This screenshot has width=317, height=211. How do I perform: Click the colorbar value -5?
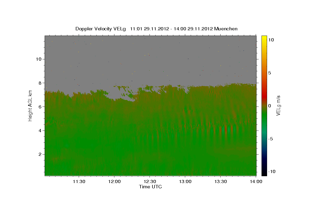pyautogui.click(x=271, y=139)
